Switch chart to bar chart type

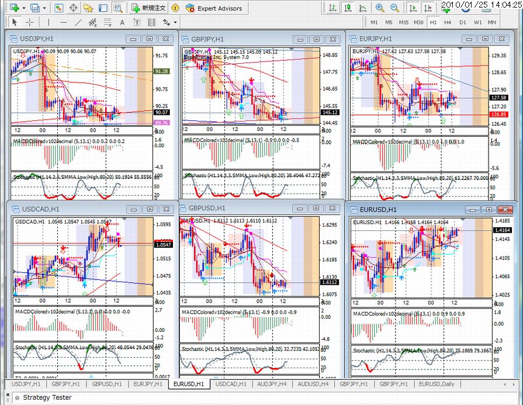[332, 8]
